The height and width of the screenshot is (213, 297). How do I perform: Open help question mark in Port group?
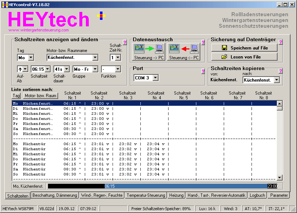tap(203, 71)
